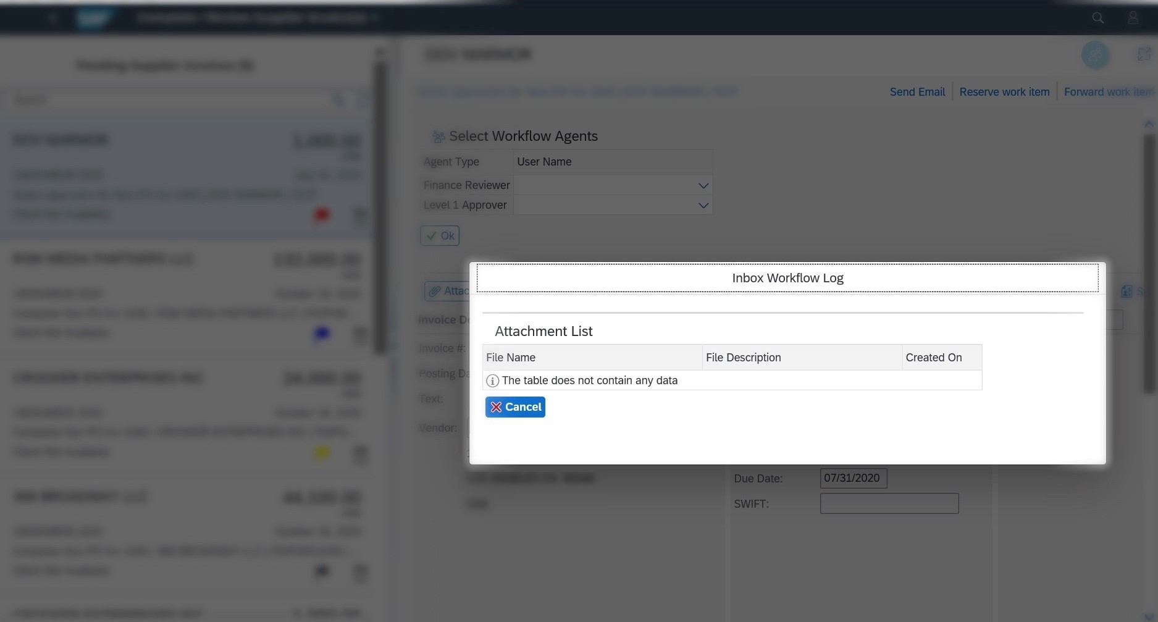Click the Send Email link
This screenshot has width=1158, height=622.
click(x=917, y=92)
